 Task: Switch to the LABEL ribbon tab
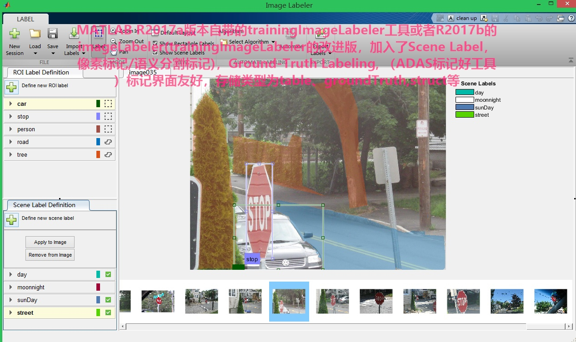coord(25,19)
